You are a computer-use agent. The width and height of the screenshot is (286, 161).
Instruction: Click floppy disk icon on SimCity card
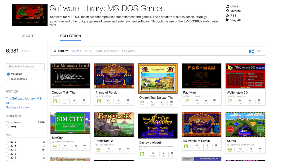(54, 147)
